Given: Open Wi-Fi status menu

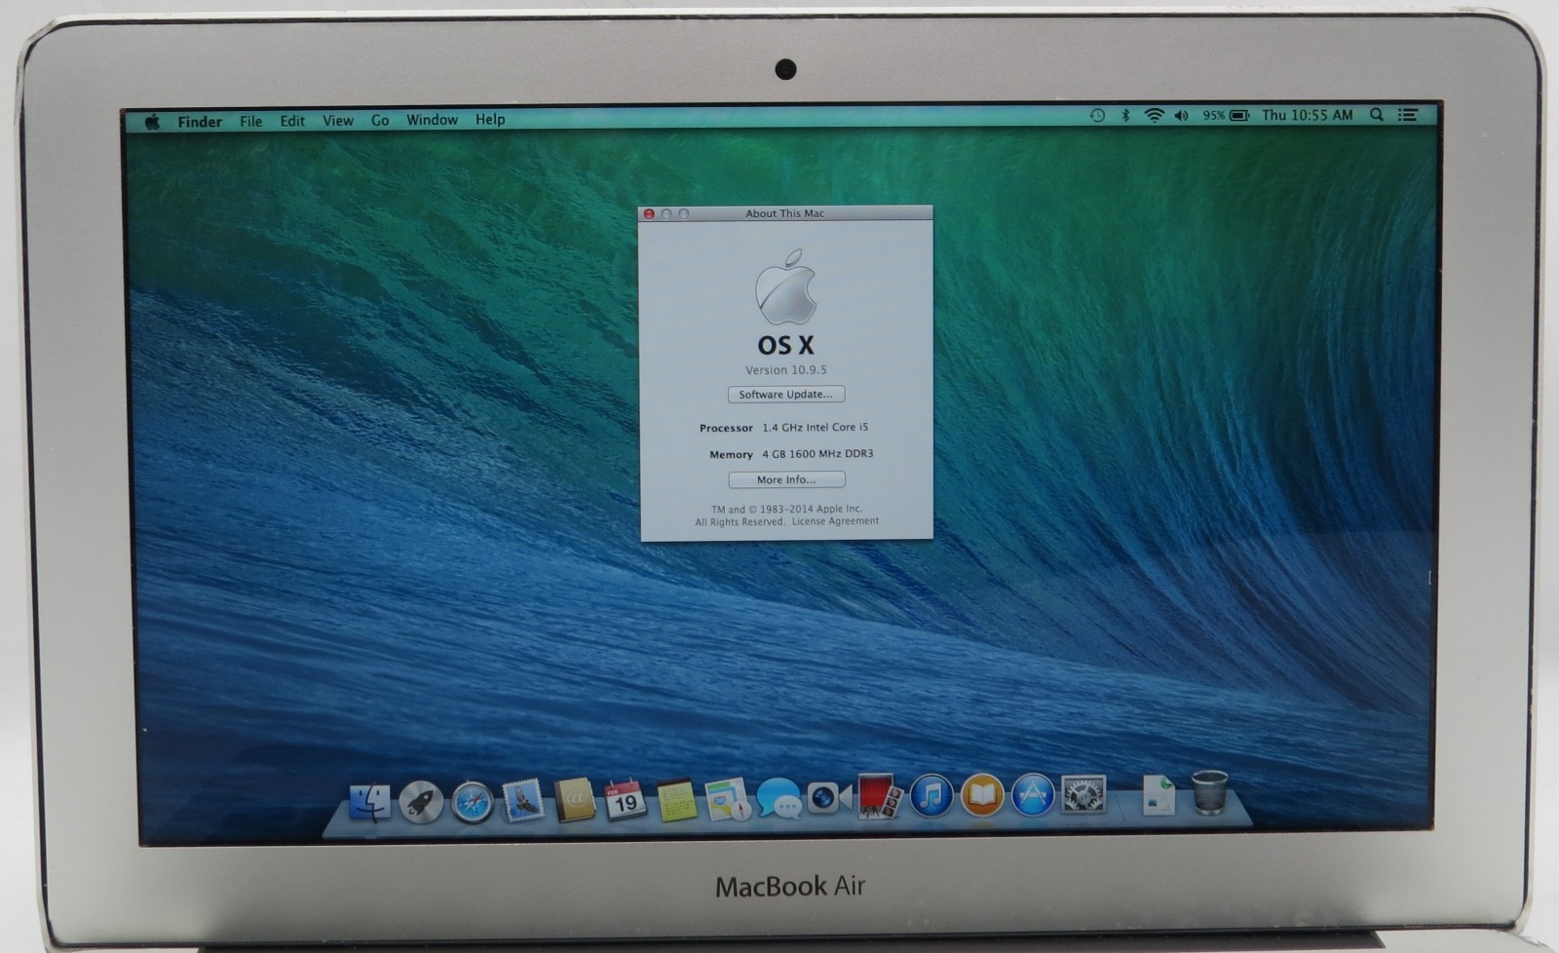Looking at the screenshot, I should 1154,115.
